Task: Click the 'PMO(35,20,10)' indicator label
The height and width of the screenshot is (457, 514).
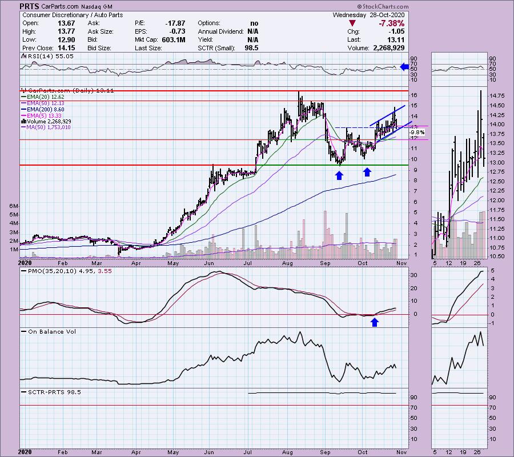Action: click(x=52, y=271)
